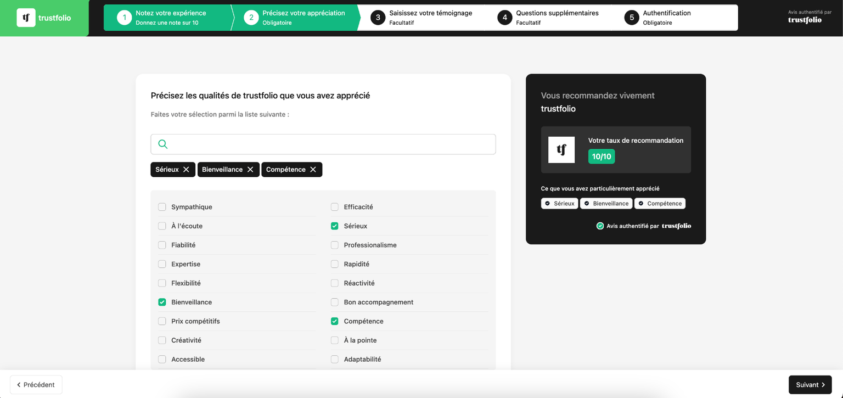Open step Authentification
The width and height of the screenshot is (843, 398).
point(675,18)
